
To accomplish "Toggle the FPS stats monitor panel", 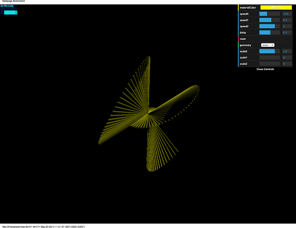I will 9,10.
